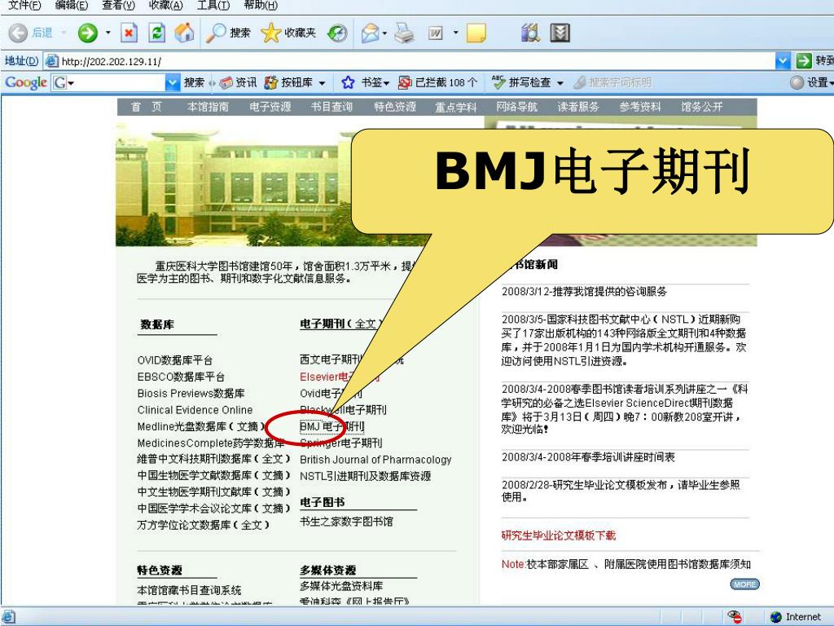Open the address bar dropdown arrow
This screenshot has width=834, height=626.
click(x=783, y=61)
